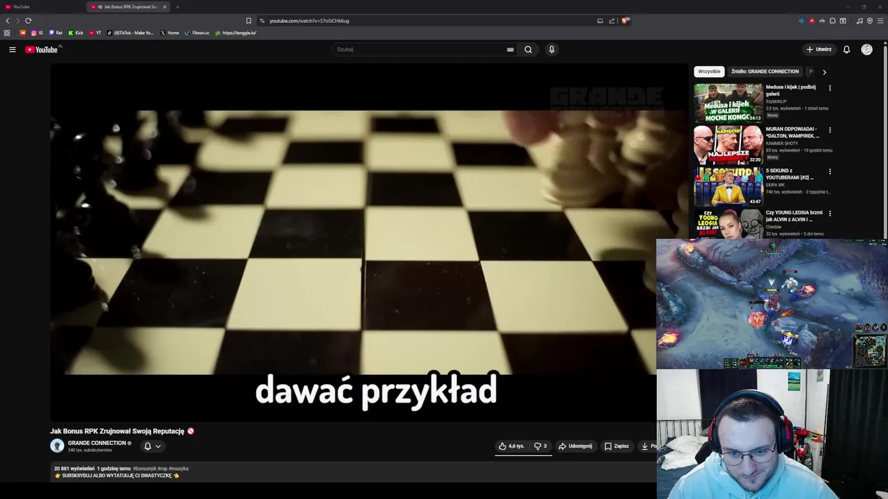Click the search magnifier button

click(528, 49)
